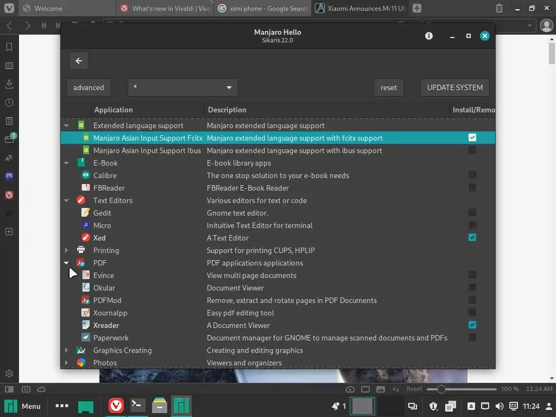This screenshot has width=556, height=417.
Task: Adjust the Vivaldi page zoom slider
Action: coord(462,389)
